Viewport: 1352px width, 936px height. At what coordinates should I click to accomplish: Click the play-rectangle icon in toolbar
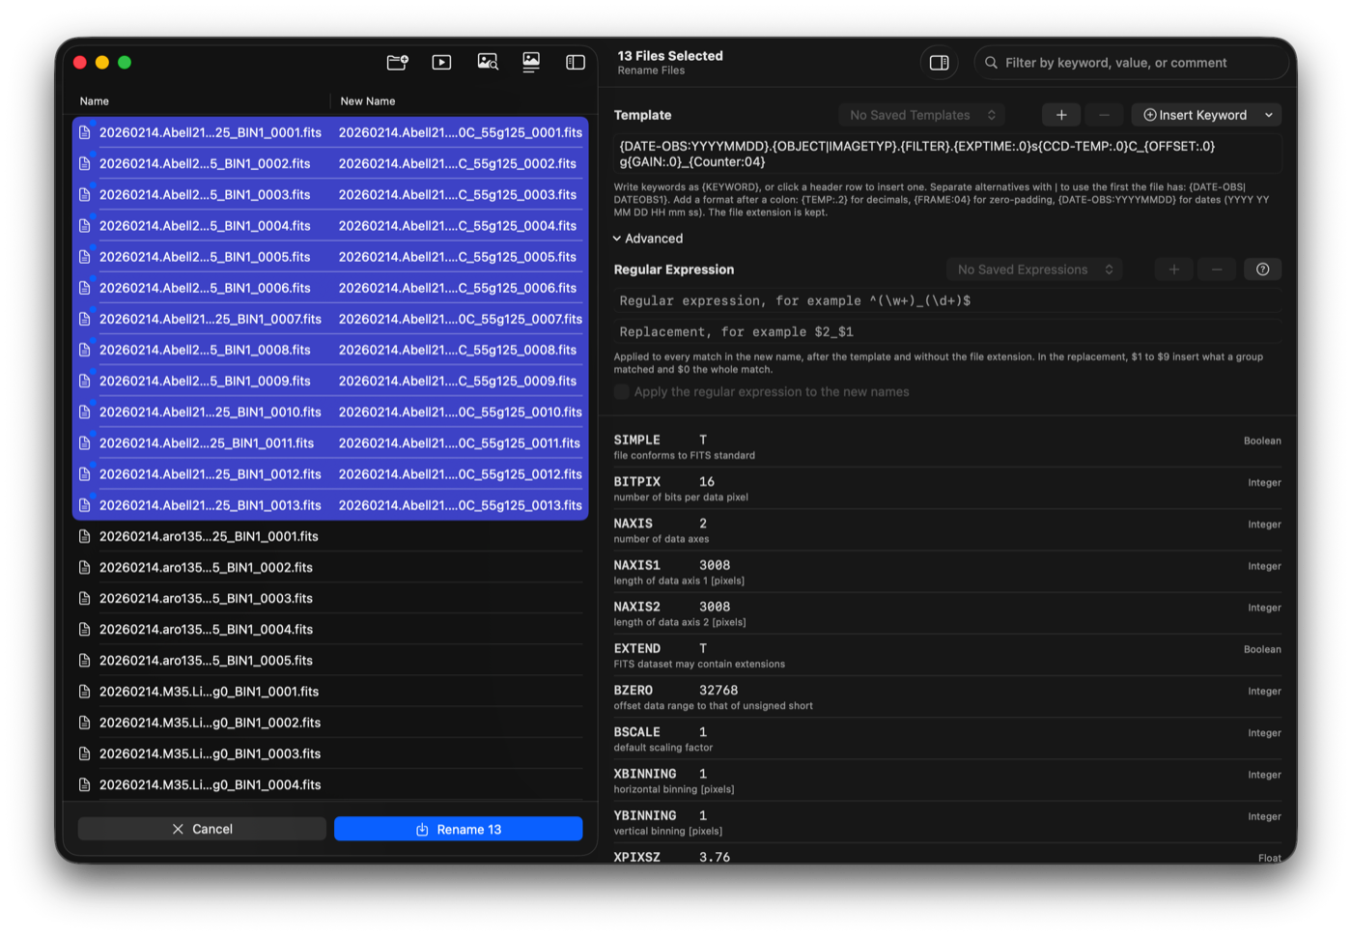441,63
